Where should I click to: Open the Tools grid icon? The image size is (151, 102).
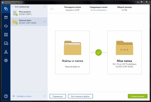(x=6, y=35)
